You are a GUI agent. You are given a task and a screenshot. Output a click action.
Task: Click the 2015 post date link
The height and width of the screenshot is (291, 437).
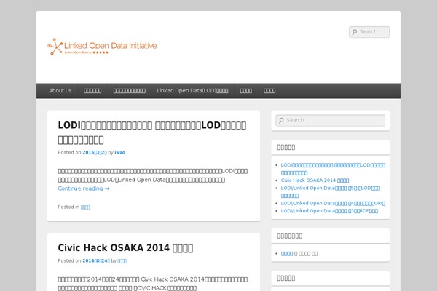click(95, 152)
